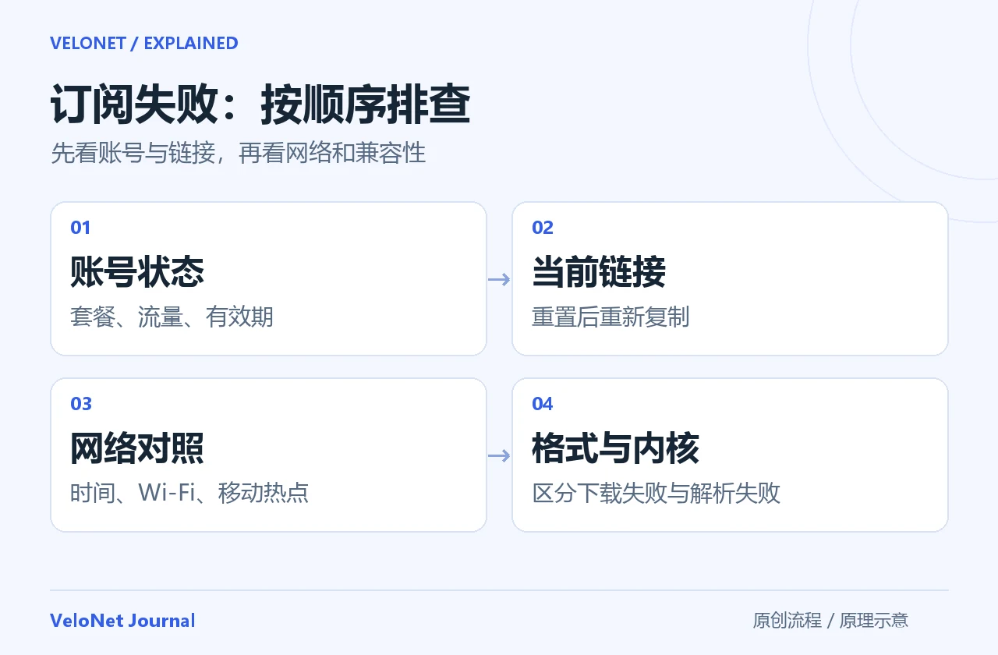Click step number 03

(x=81, y=404)
